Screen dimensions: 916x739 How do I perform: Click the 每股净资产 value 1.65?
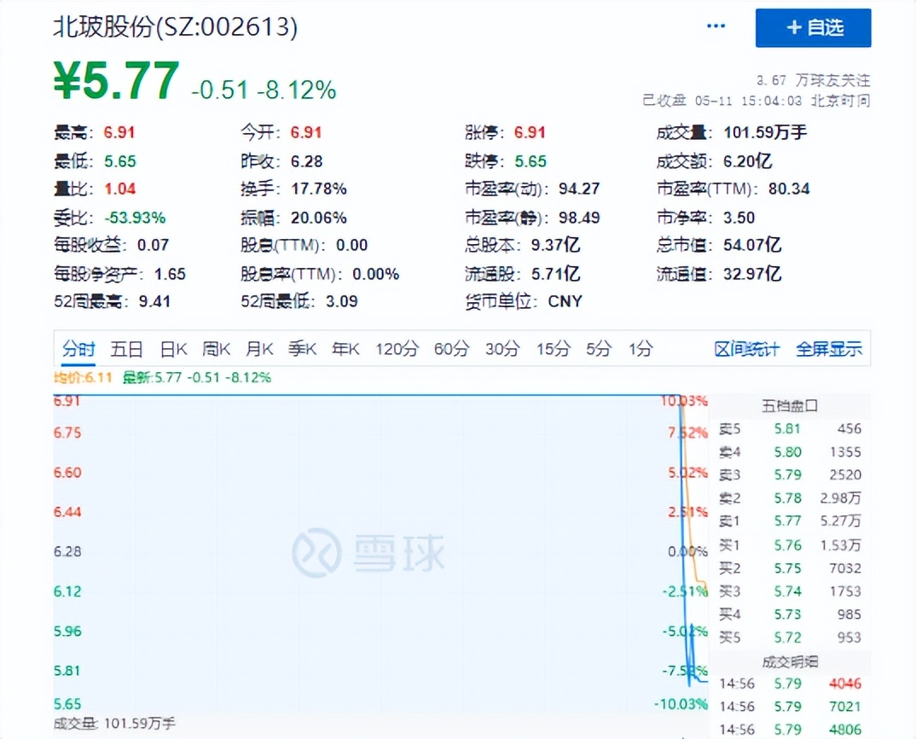[x=170, y=274]
